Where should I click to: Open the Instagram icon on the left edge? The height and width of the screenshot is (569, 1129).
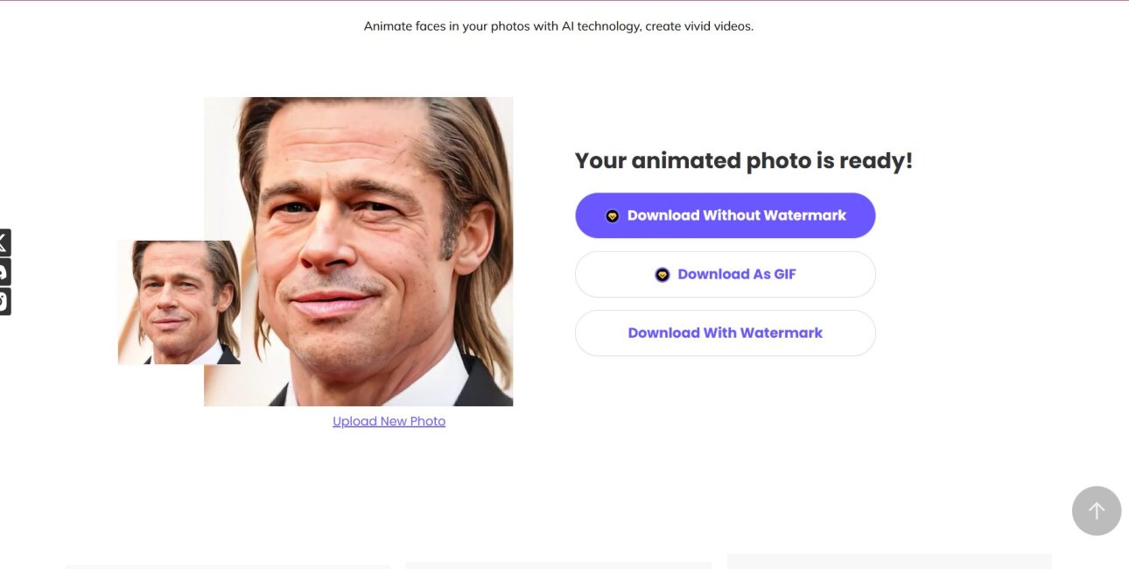coord(4,301)
